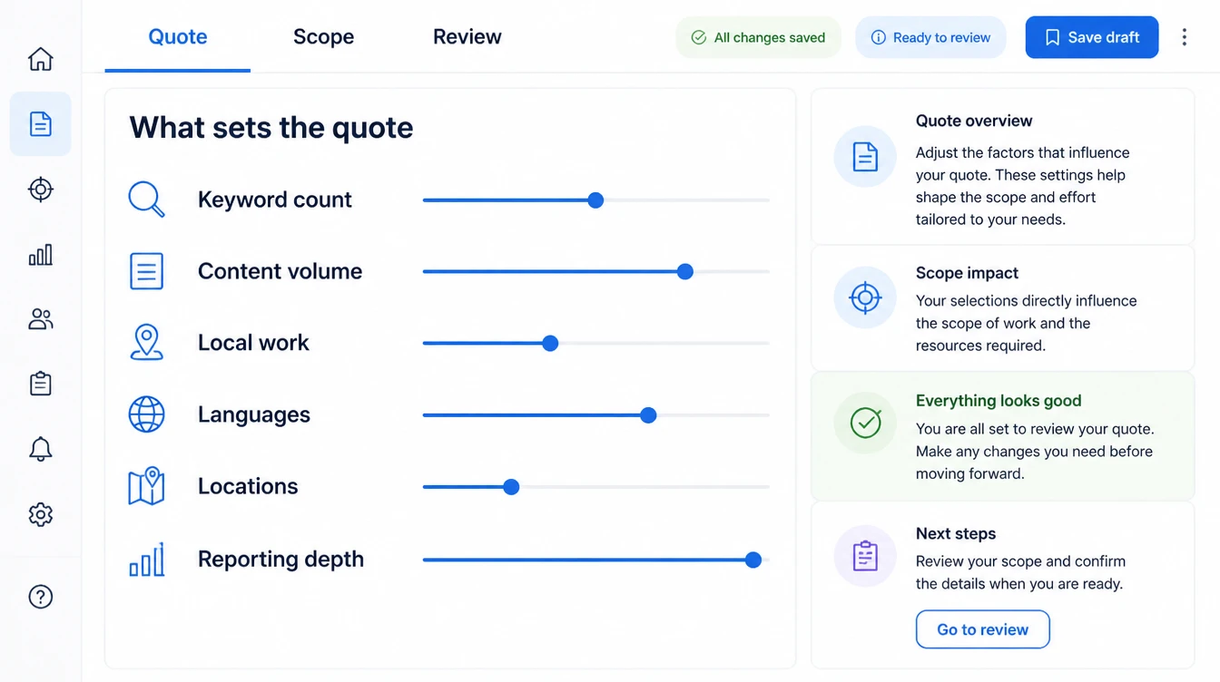Screen dimensions: 1220x682
Task: Click the Quote overview heading text
Action: click(x=974, y=121)
